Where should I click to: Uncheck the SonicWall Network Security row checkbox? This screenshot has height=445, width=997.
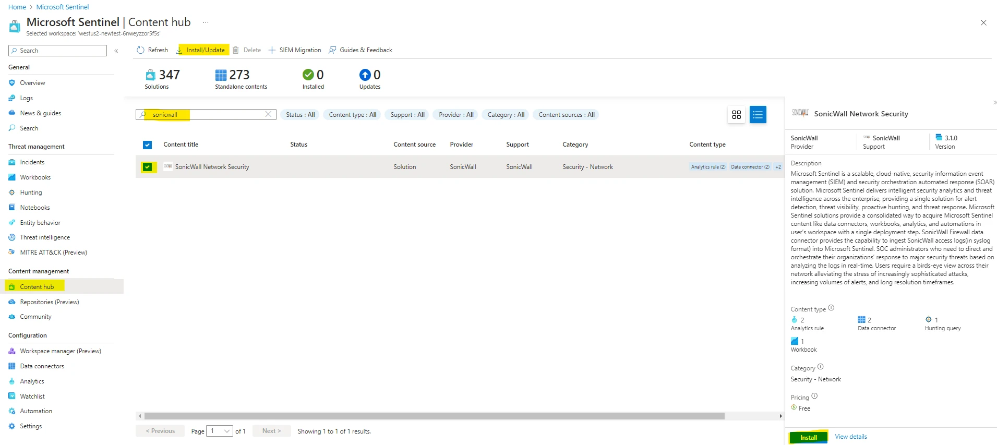click(148, 167)
